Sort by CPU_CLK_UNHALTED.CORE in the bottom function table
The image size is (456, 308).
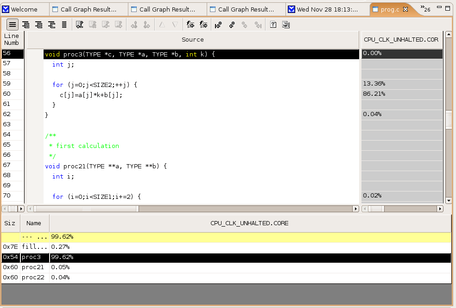click(249, 223)
